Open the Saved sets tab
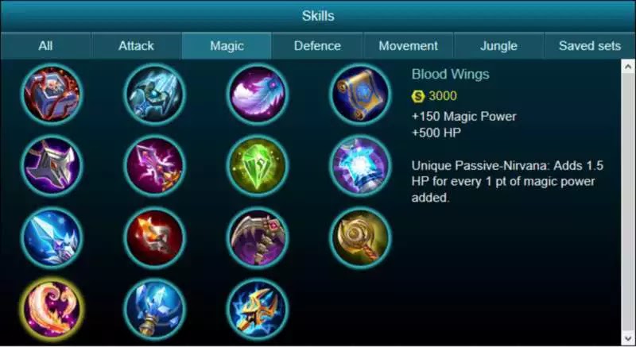636x347 pixels. (x=590, y=46)
